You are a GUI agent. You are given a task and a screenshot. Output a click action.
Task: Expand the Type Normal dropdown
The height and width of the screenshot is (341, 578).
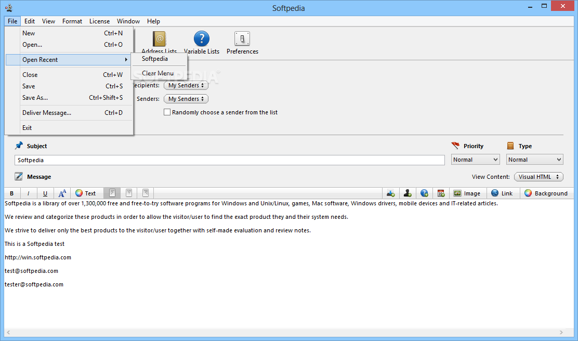click(534, 160)
